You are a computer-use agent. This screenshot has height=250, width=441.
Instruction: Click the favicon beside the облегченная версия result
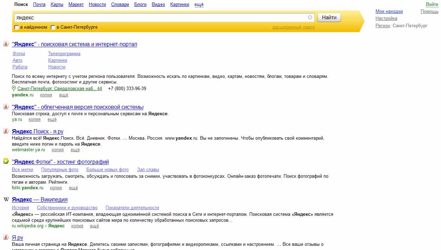pyautogui.click(x=6, y=106)
